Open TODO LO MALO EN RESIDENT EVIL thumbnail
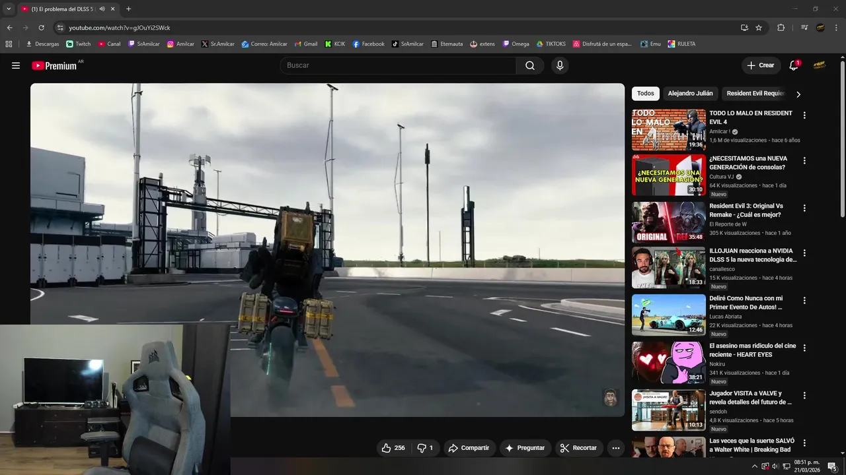 pyautogui.click(x=669, y=130)
